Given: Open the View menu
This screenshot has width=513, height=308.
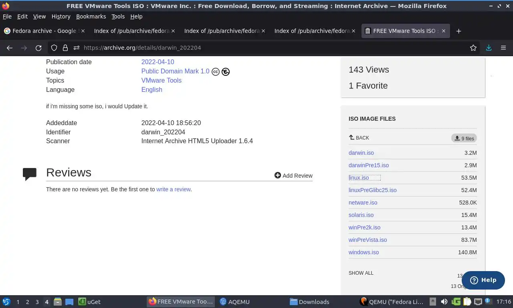Looking at the screenshot, I should (39, 16).
